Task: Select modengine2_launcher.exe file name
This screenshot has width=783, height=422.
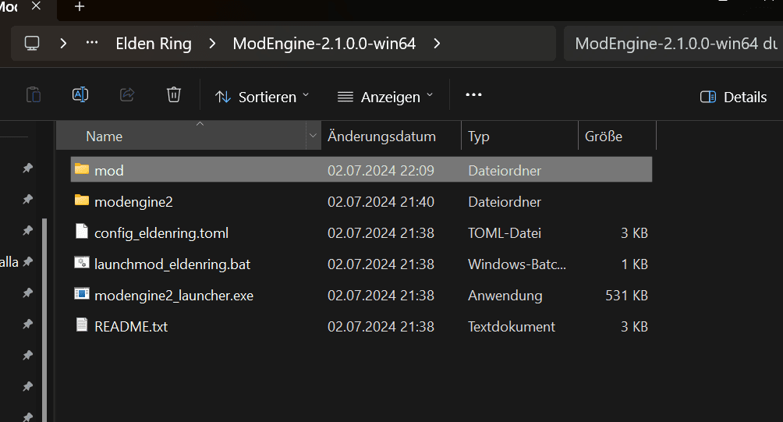Action: click(x=174, y=296)
